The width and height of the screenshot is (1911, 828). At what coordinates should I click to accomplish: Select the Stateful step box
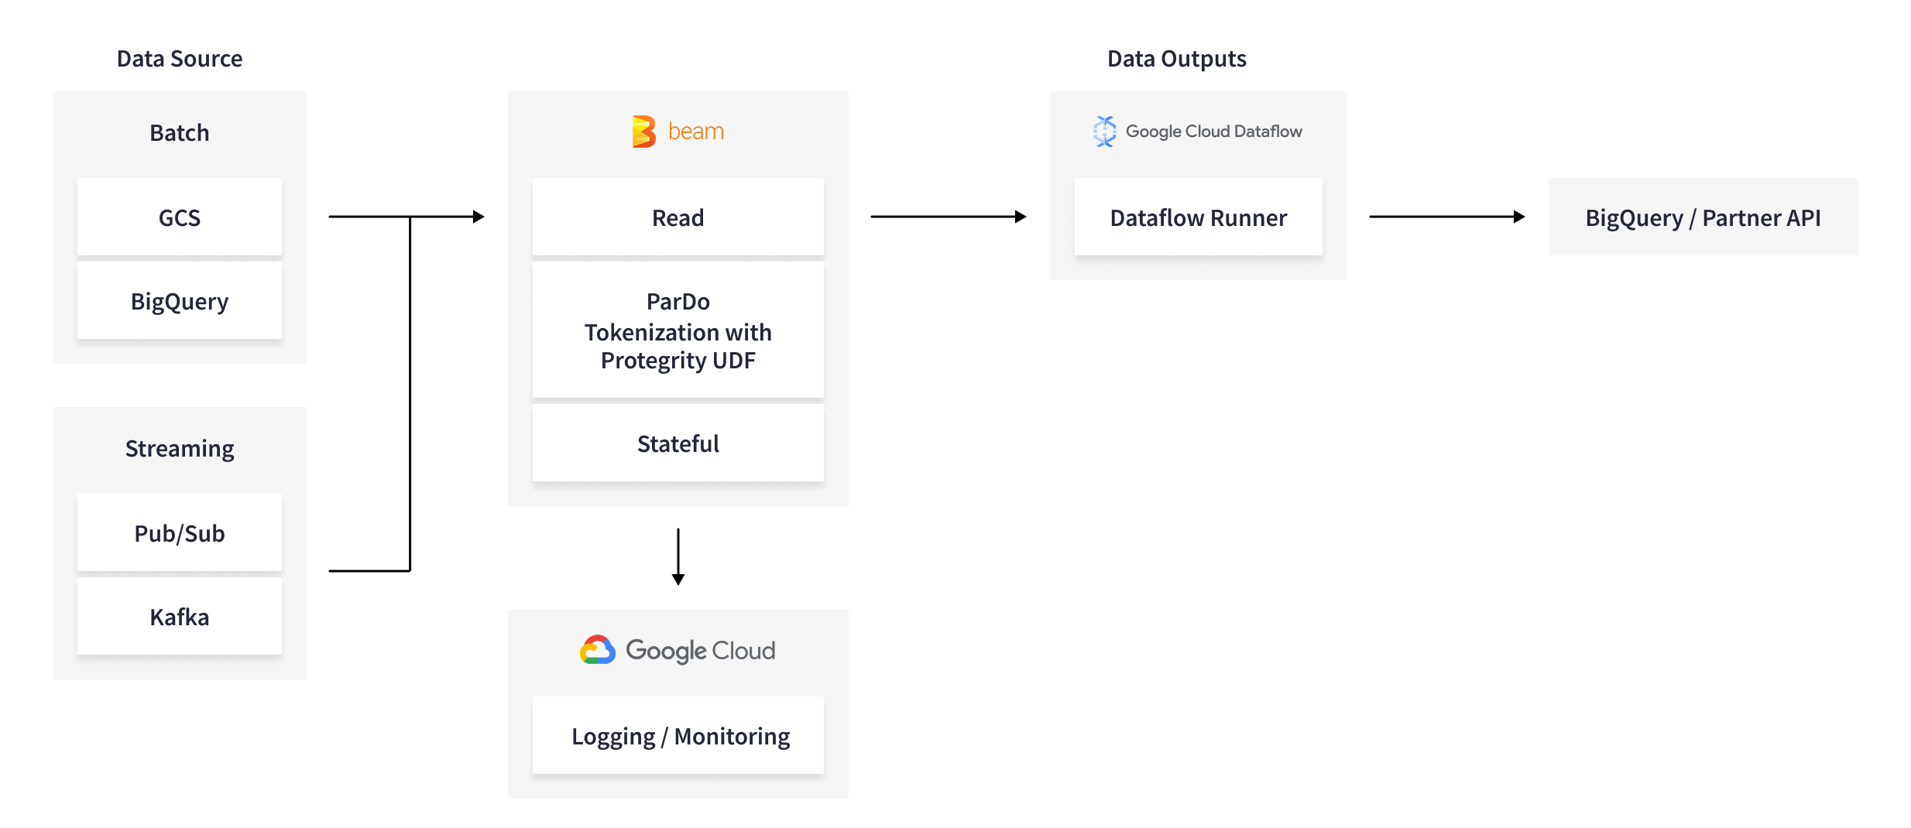pos(678,443)
